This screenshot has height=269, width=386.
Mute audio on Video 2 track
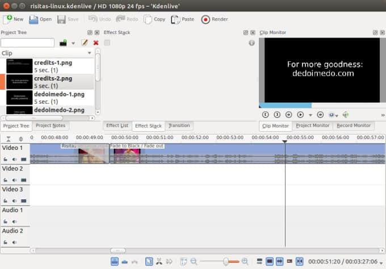click(x=15, y=180)
